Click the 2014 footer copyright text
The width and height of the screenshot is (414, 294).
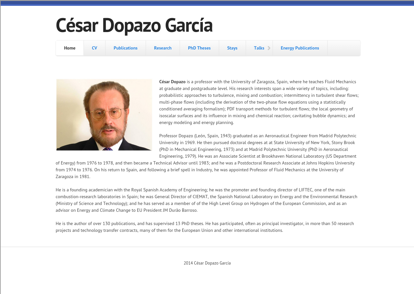pos(207,263)
